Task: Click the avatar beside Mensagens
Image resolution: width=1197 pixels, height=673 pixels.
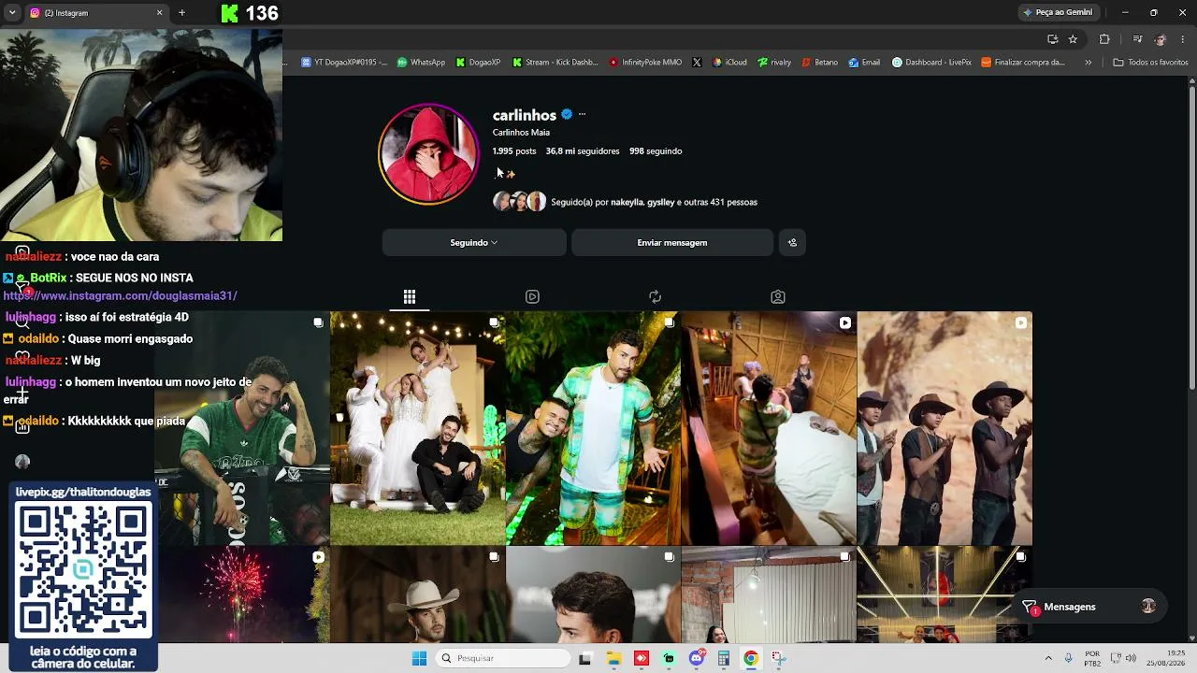Action: 1148,607
